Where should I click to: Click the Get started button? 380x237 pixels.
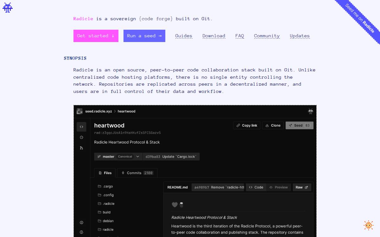(x=96, y=36)
